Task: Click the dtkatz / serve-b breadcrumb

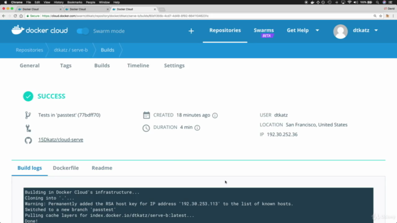Action: [x=71, y=50]
